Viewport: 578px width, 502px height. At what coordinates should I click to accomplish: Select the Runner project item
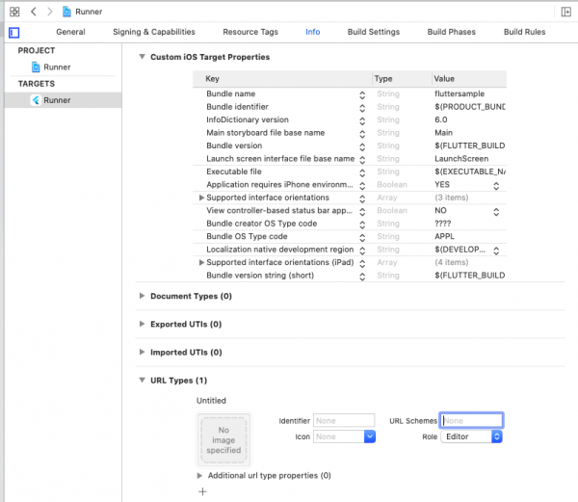(x=57, y=67)
